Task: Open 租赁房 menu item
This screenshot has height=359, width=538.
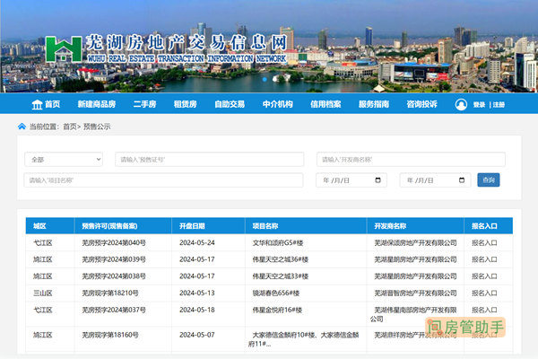Action: pos(186,104)
